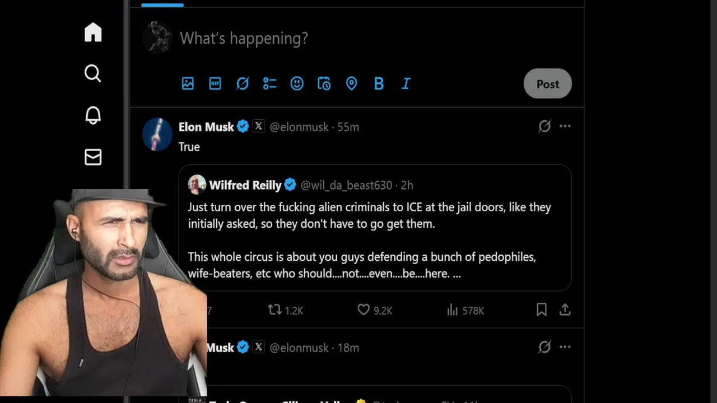The image size is (717, 403).
Task: Go to the Home feed icon
Action: pyautogui.click(x=93, y=32)
